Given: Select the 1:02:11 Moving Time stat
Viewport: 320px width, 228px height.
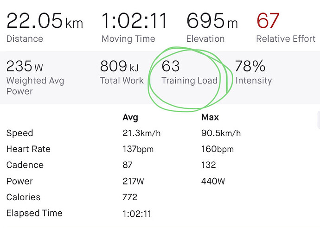Looking at the screenshot, I should point(134,20).
